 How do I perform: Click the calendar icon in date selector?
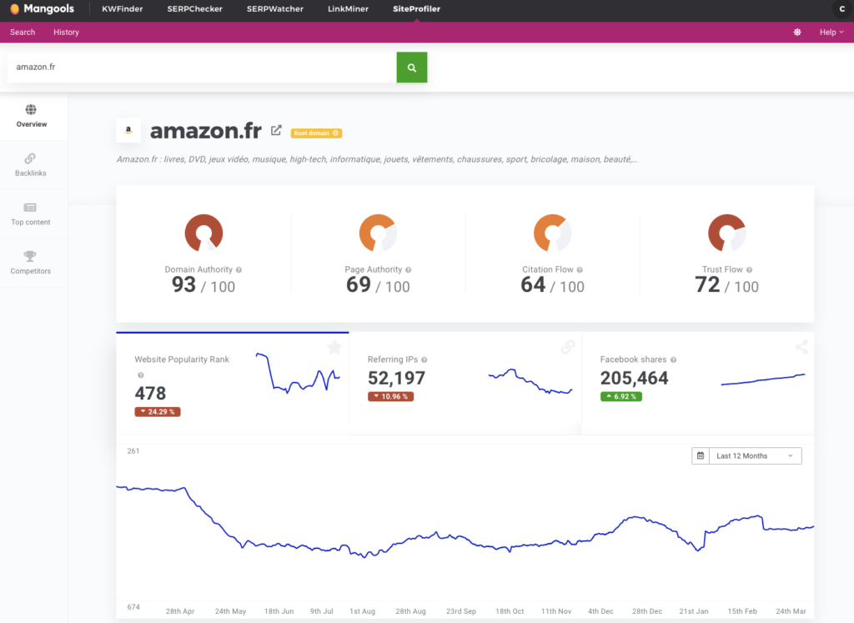701,456
